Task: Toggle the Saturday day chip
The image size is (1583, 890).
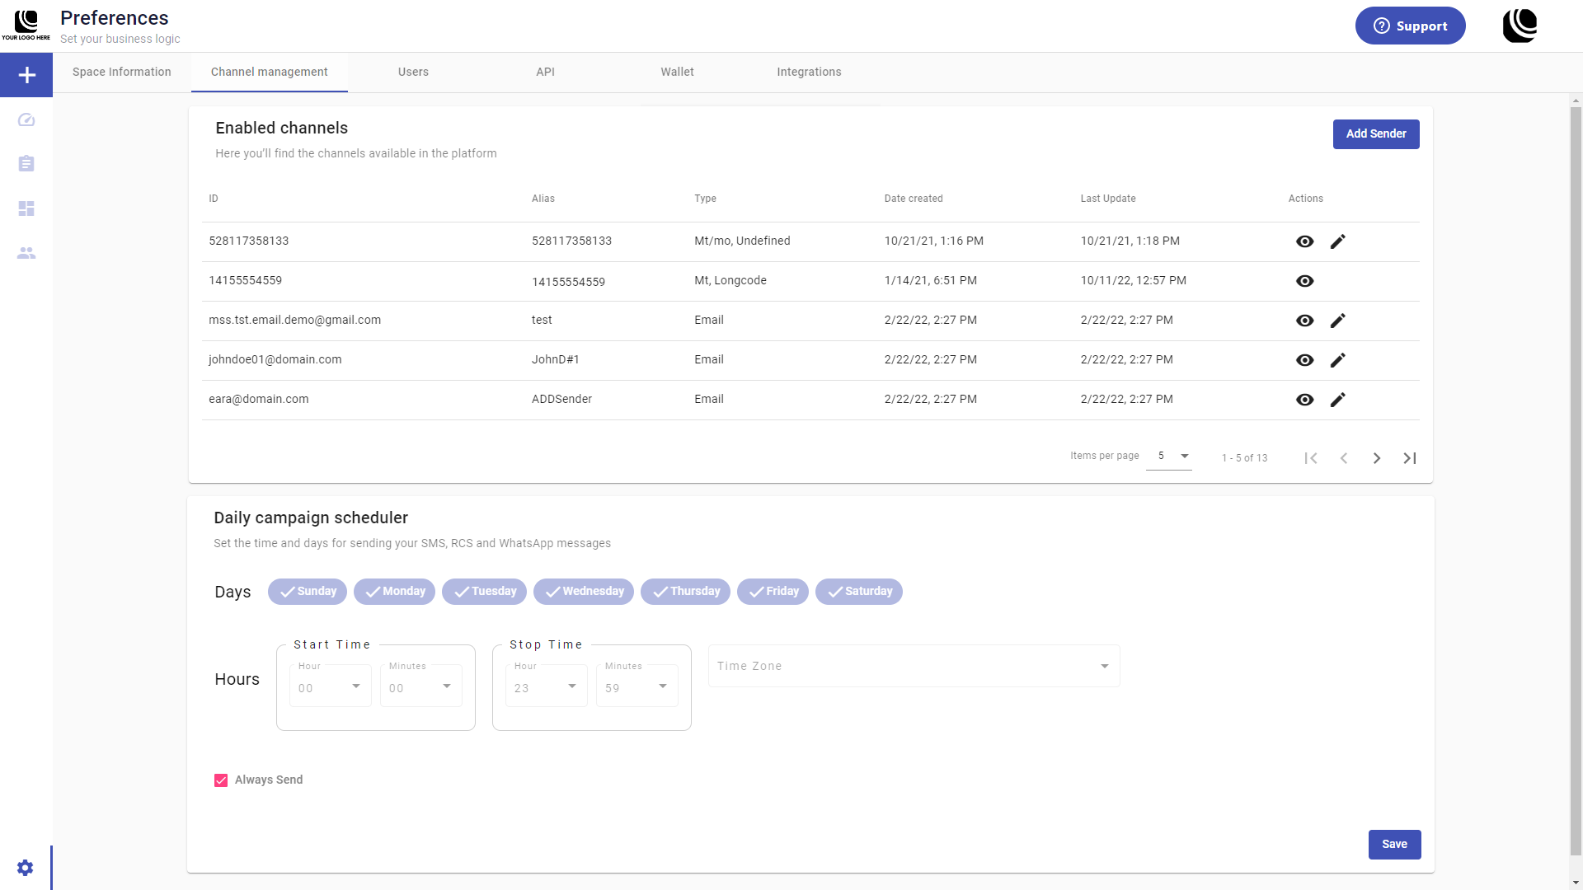Action: point(859,592)
